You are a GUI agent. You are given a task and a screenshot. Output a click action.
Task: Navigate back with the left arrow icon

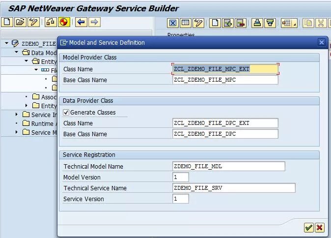[x=81, y=22]
